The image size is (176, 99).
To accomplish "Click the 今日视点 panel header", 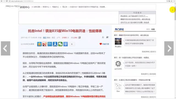I will pyautogui.click(x=137, y=13).
